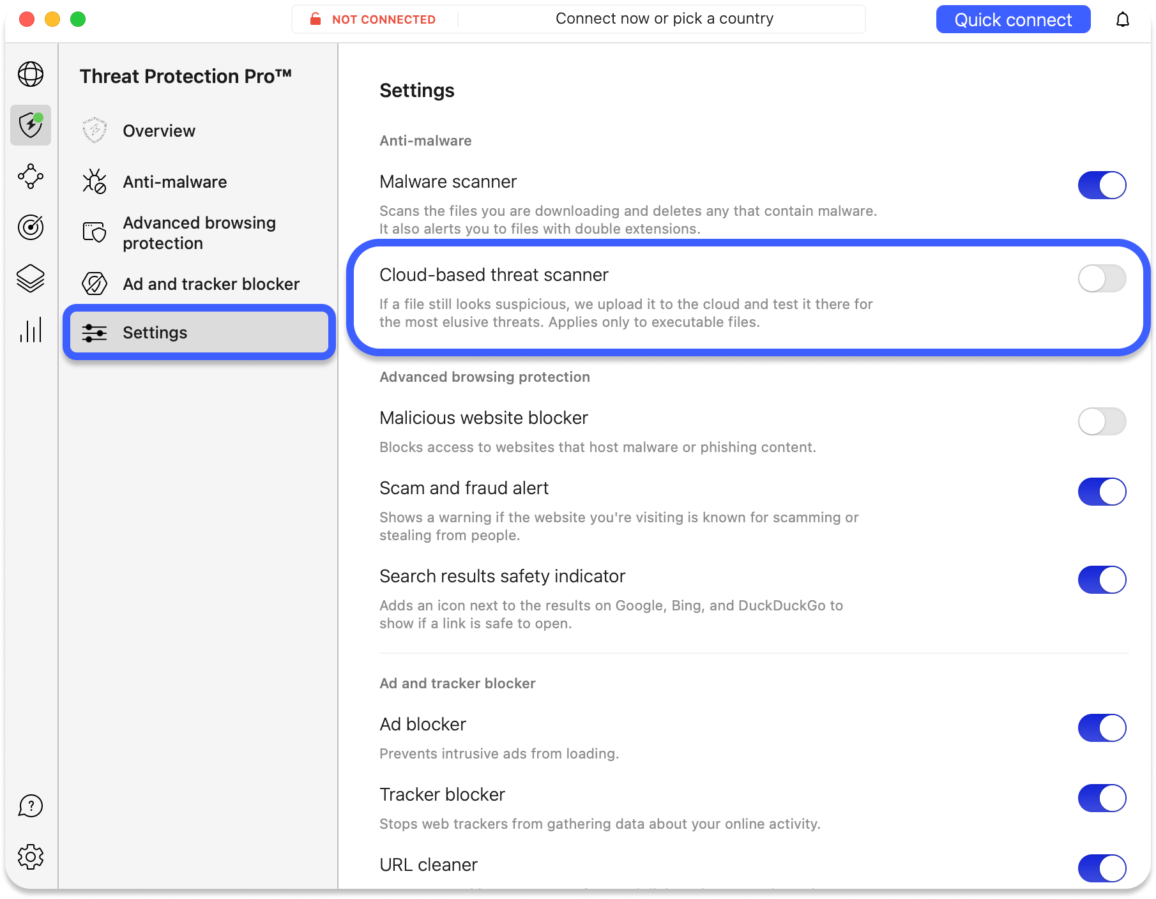The image size is (1156, 899).
Task: Open the Meshnet nodes icon
Action: pyautogui.click(x=31, y=176)
